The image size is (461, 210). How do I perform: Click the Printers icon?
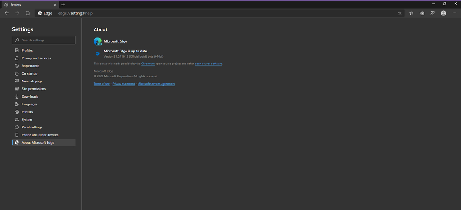(17, 112)
